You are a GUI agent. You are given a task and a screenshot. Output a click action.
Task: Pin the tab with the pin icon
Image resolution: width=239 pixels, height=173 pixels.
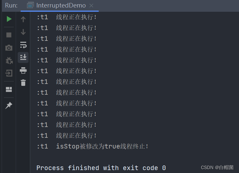click(9, 105)
